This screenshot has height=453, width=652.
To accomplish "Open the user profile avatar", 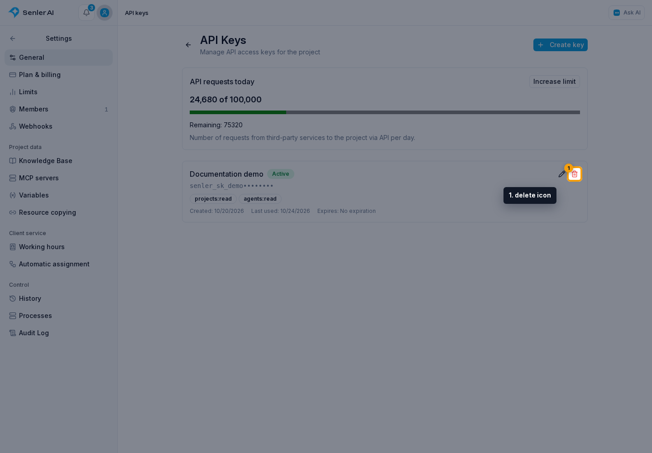I will [105, 13].
